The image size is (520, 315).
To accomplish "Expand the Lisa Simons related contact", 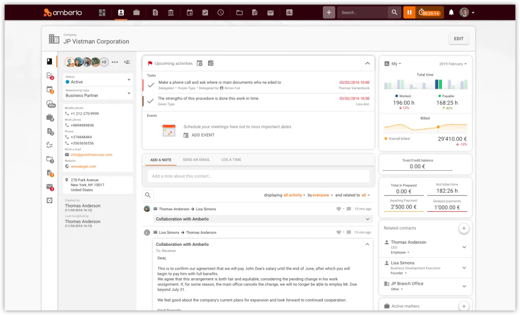I will (x=464, y=267).
